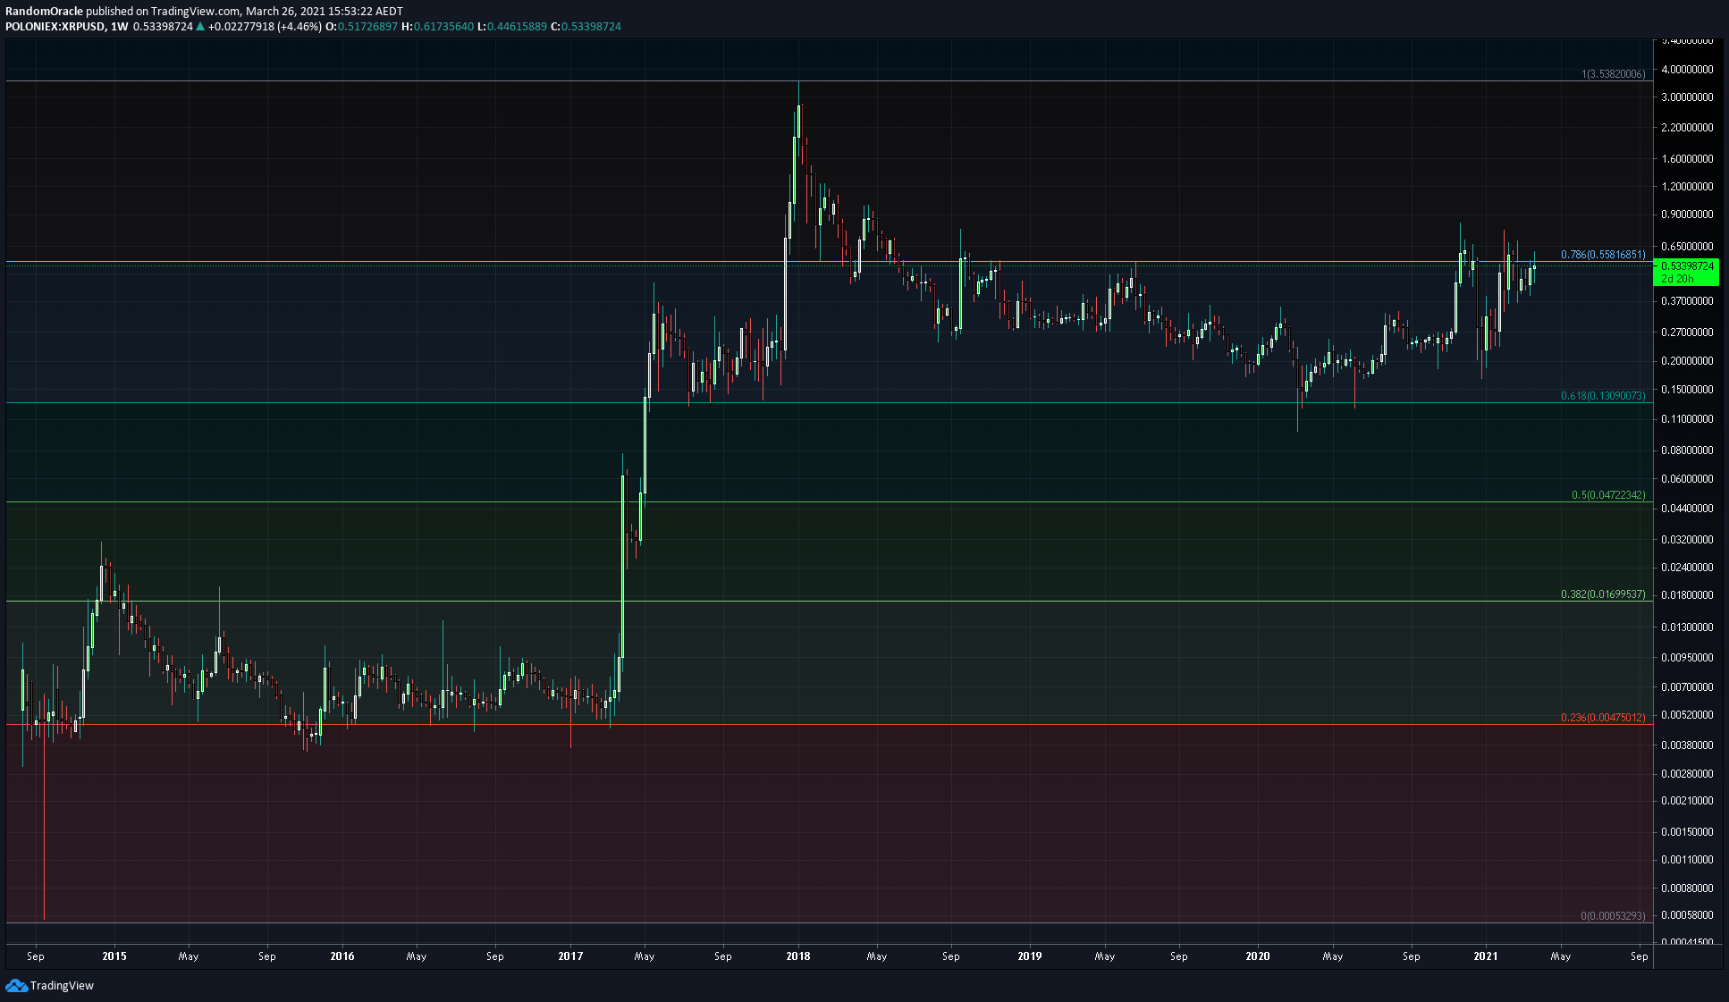
Task: Click the 0.11000000 price axis tick
Action: pyautogui.click(x=1687, y=419)
